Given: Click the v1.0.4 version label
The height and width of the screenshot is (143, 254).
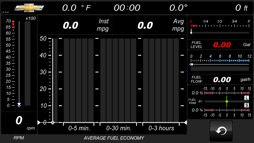Looking at the screenshot, I should 5,12.
